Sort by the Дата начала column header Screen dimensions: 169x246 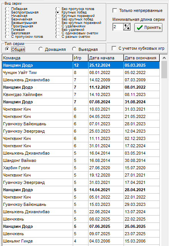coord(106,58)
